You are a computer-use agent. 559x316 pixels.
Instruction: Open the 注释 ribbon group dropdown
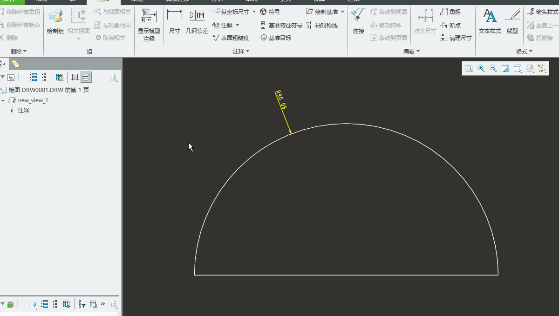tap(241, 51)
